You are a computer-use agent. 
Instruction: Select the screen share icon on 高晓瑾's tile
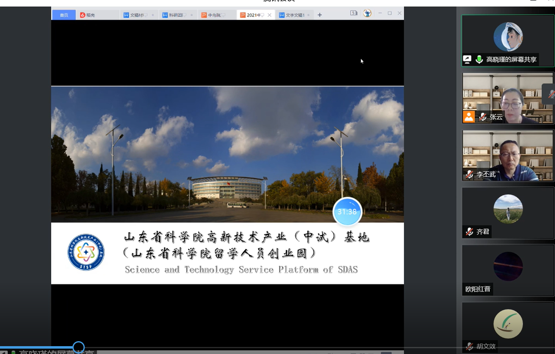point(467,60)
